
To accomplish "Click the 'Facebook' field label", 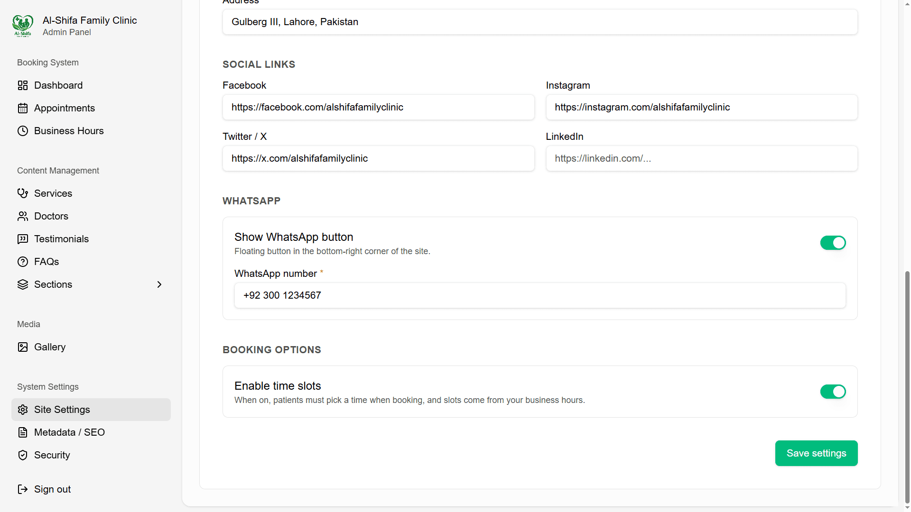I will [x=244, y=85].
